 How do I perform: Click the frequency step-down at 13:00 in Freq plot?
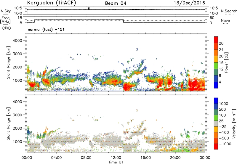pyautogui.click(x=124, y=21)
